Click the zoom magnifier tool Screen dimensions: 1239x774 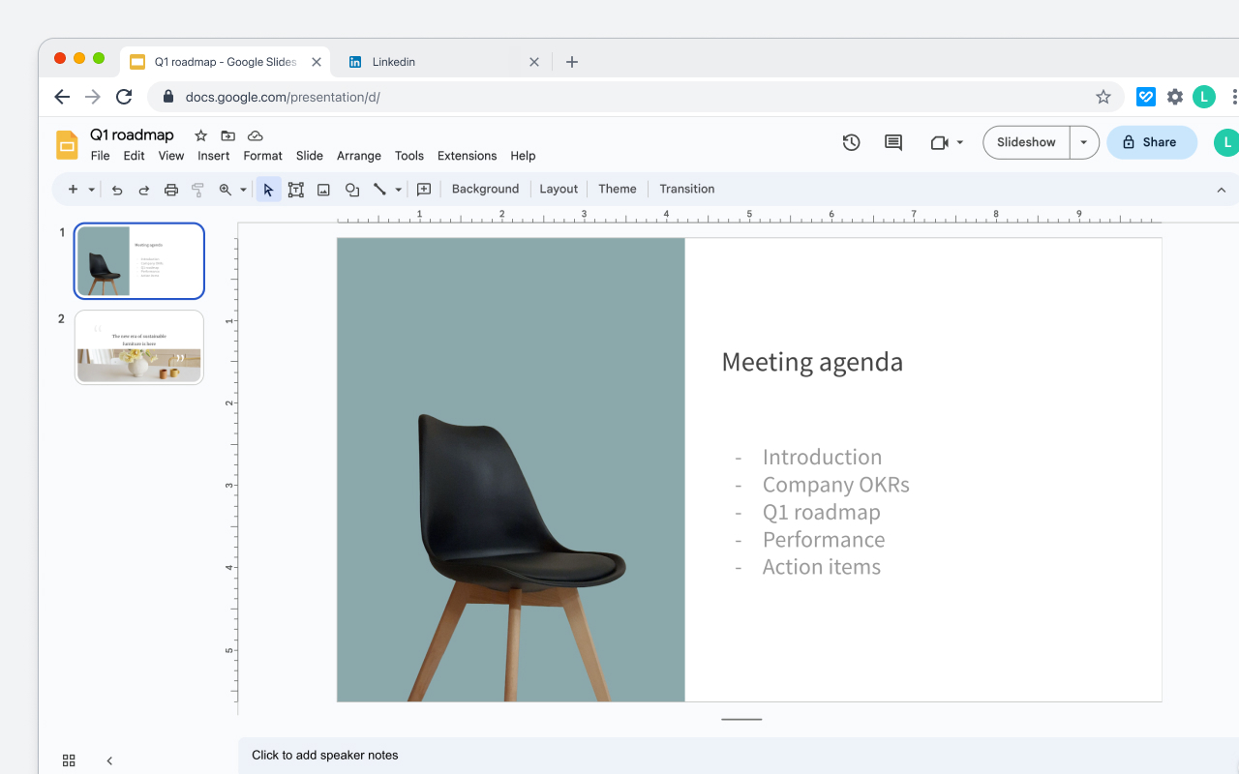coord(226,190)
